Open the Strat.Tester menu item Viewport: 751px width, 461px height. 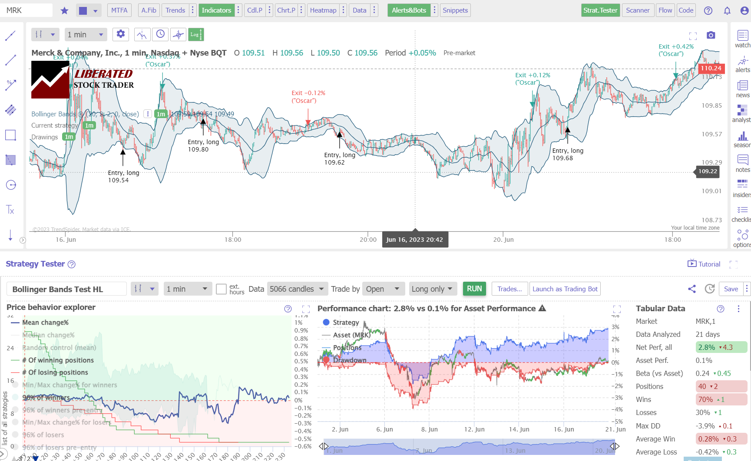[600, 10]
